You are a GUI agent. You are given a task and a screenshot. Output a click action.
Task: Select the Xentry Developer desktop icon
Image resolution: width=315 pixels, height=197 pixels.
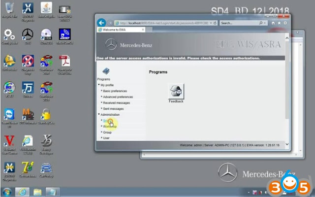point(46,144)
